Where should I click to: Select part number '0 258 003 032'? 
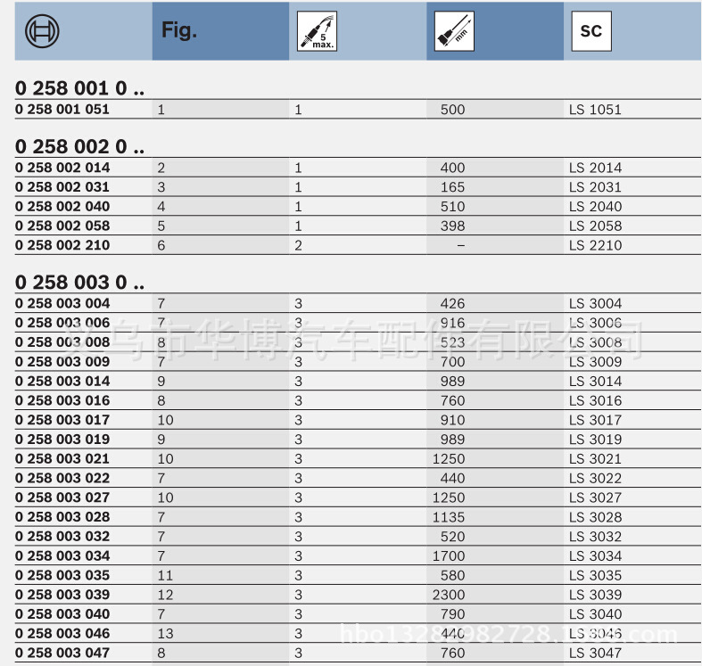pyautogui.click(x=62, y=536)
